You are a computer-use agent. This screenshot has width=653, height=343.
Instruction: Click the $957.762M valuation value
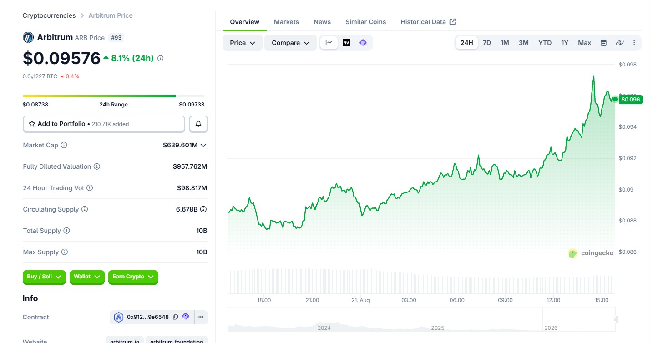click(x=190, y=166)
